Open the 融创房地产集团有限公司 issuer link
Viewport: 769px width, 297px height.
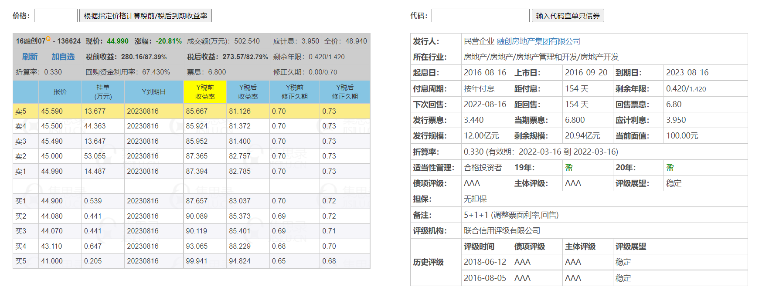click(x=538, y=41)
